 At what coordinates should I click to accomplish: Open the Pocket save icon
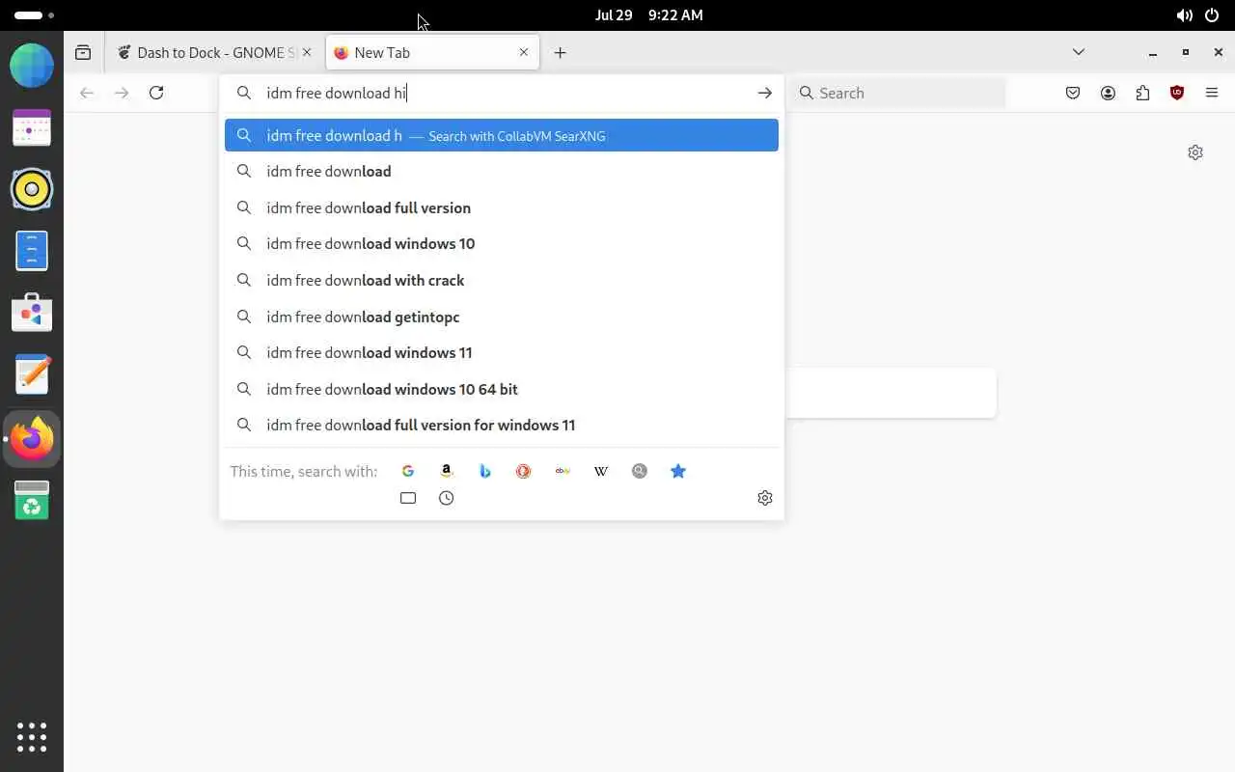pos(1073,93)
